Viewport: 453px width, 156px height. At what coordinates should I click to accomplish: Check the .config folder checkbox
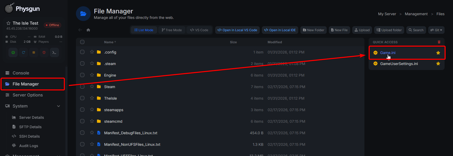(82, 52)
